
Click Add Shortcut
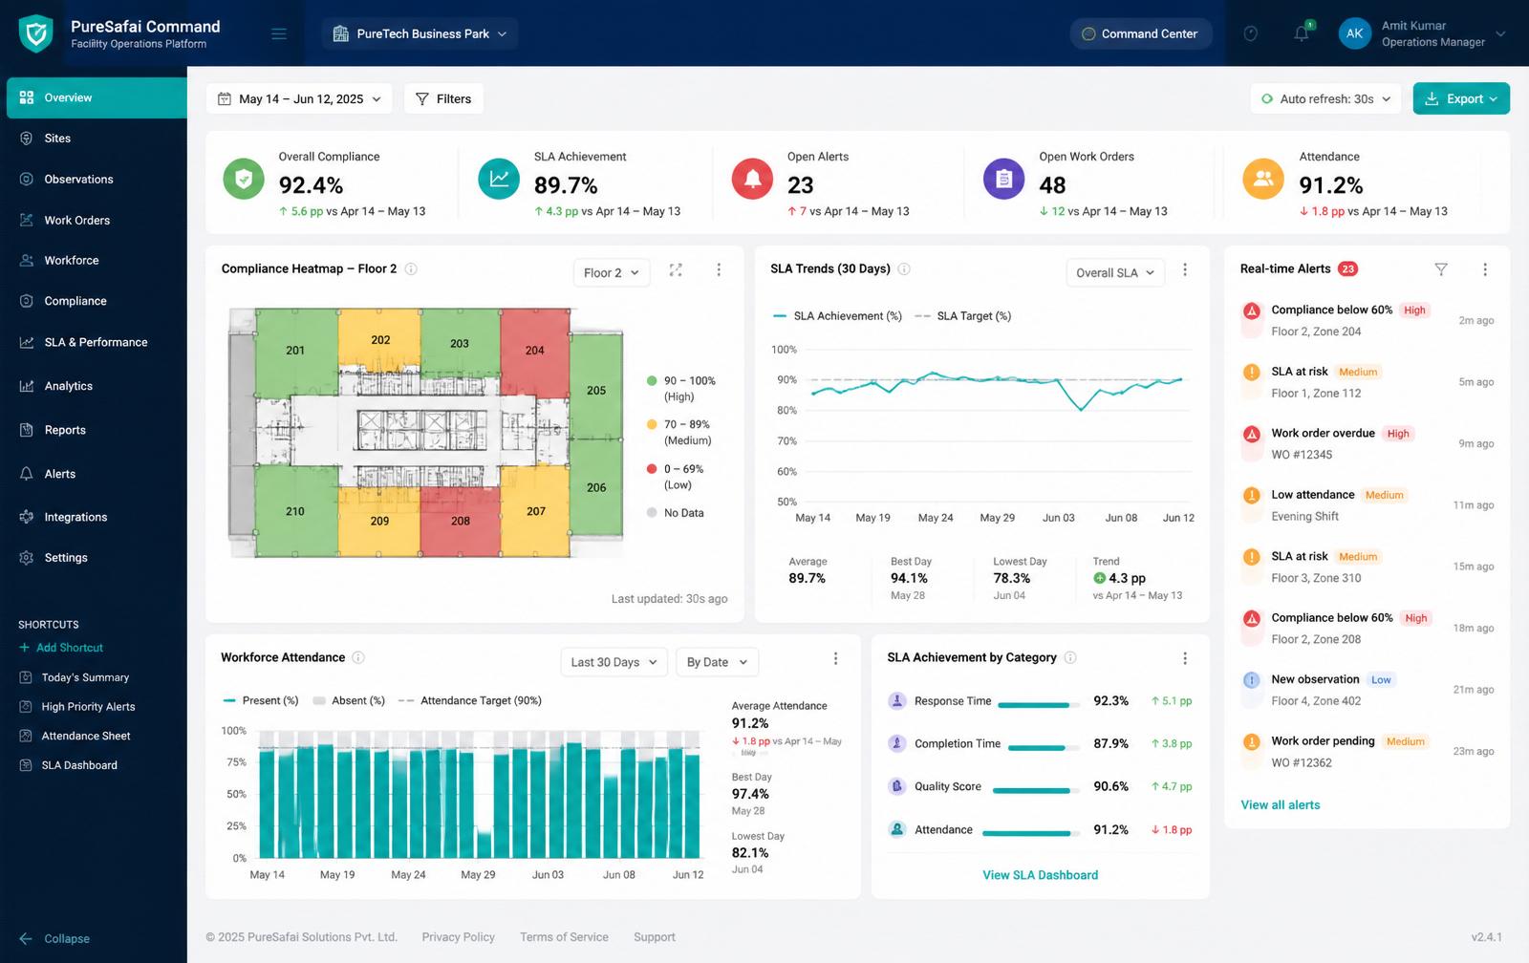coord(61,648)
